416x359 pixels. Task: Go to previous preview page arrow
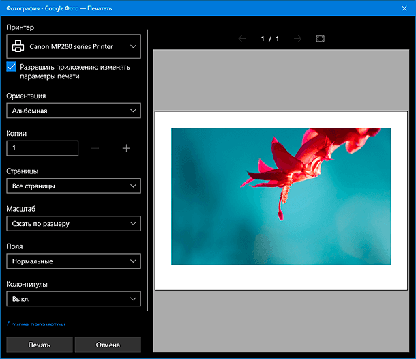(x=242, y=39)
